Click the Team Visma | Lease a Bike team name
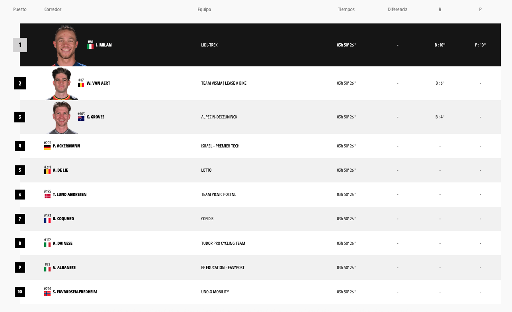512x312 pixels. point(224,83)
